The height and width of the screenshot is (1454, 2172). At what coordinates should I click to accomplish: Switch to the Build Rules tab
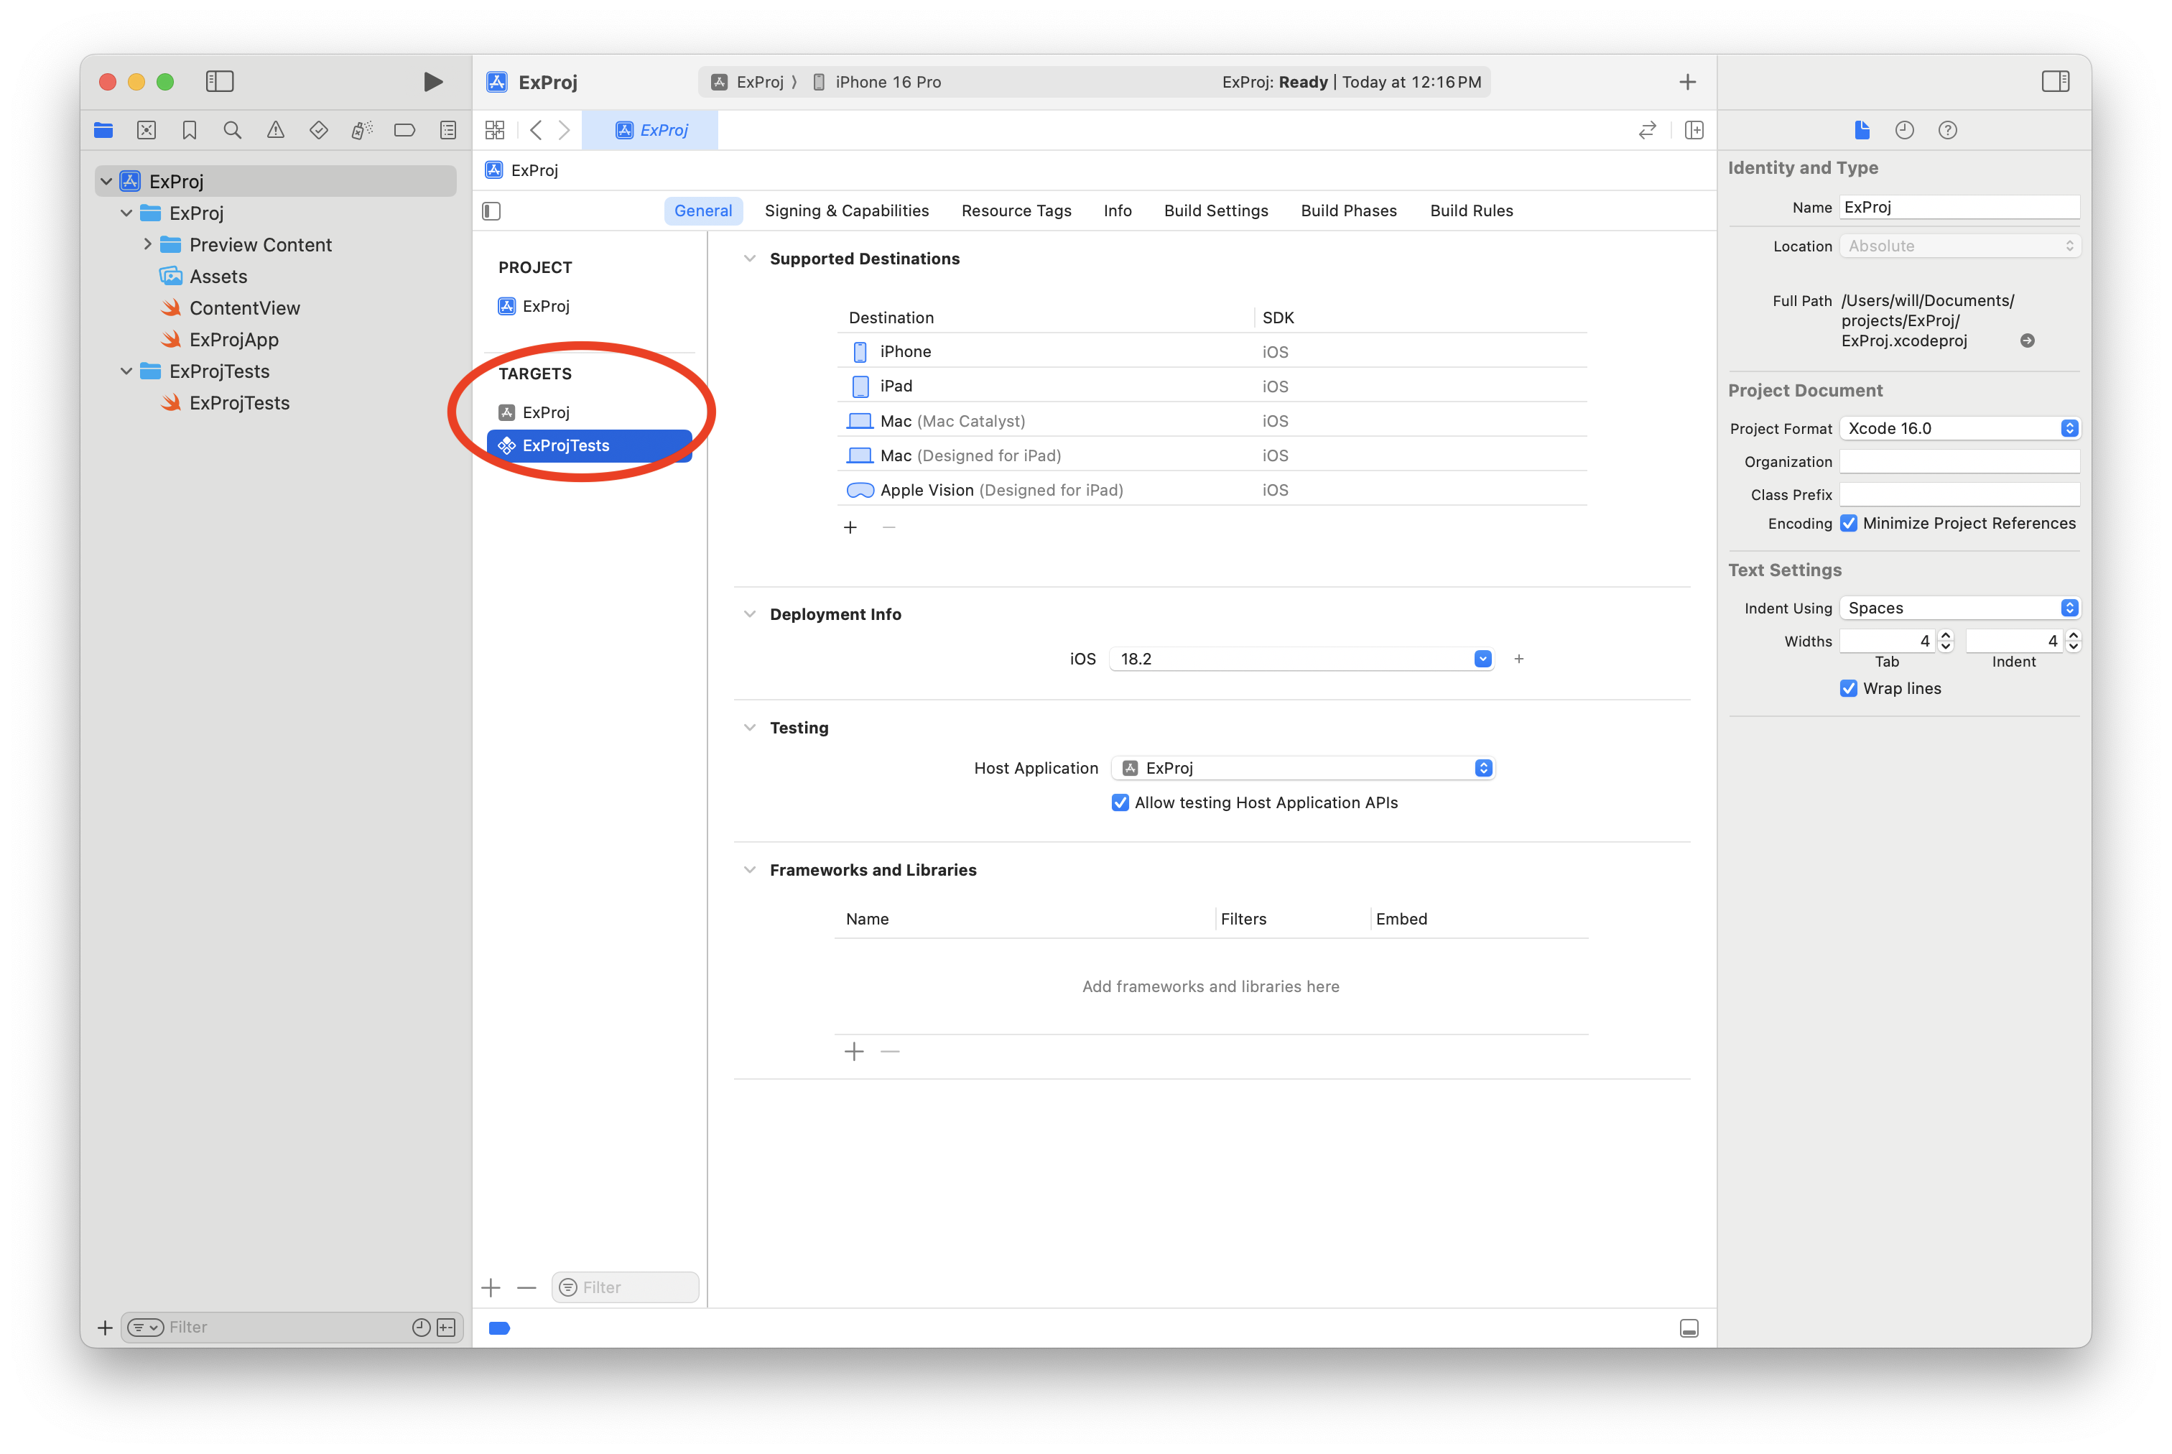(x=1471, y=210)
